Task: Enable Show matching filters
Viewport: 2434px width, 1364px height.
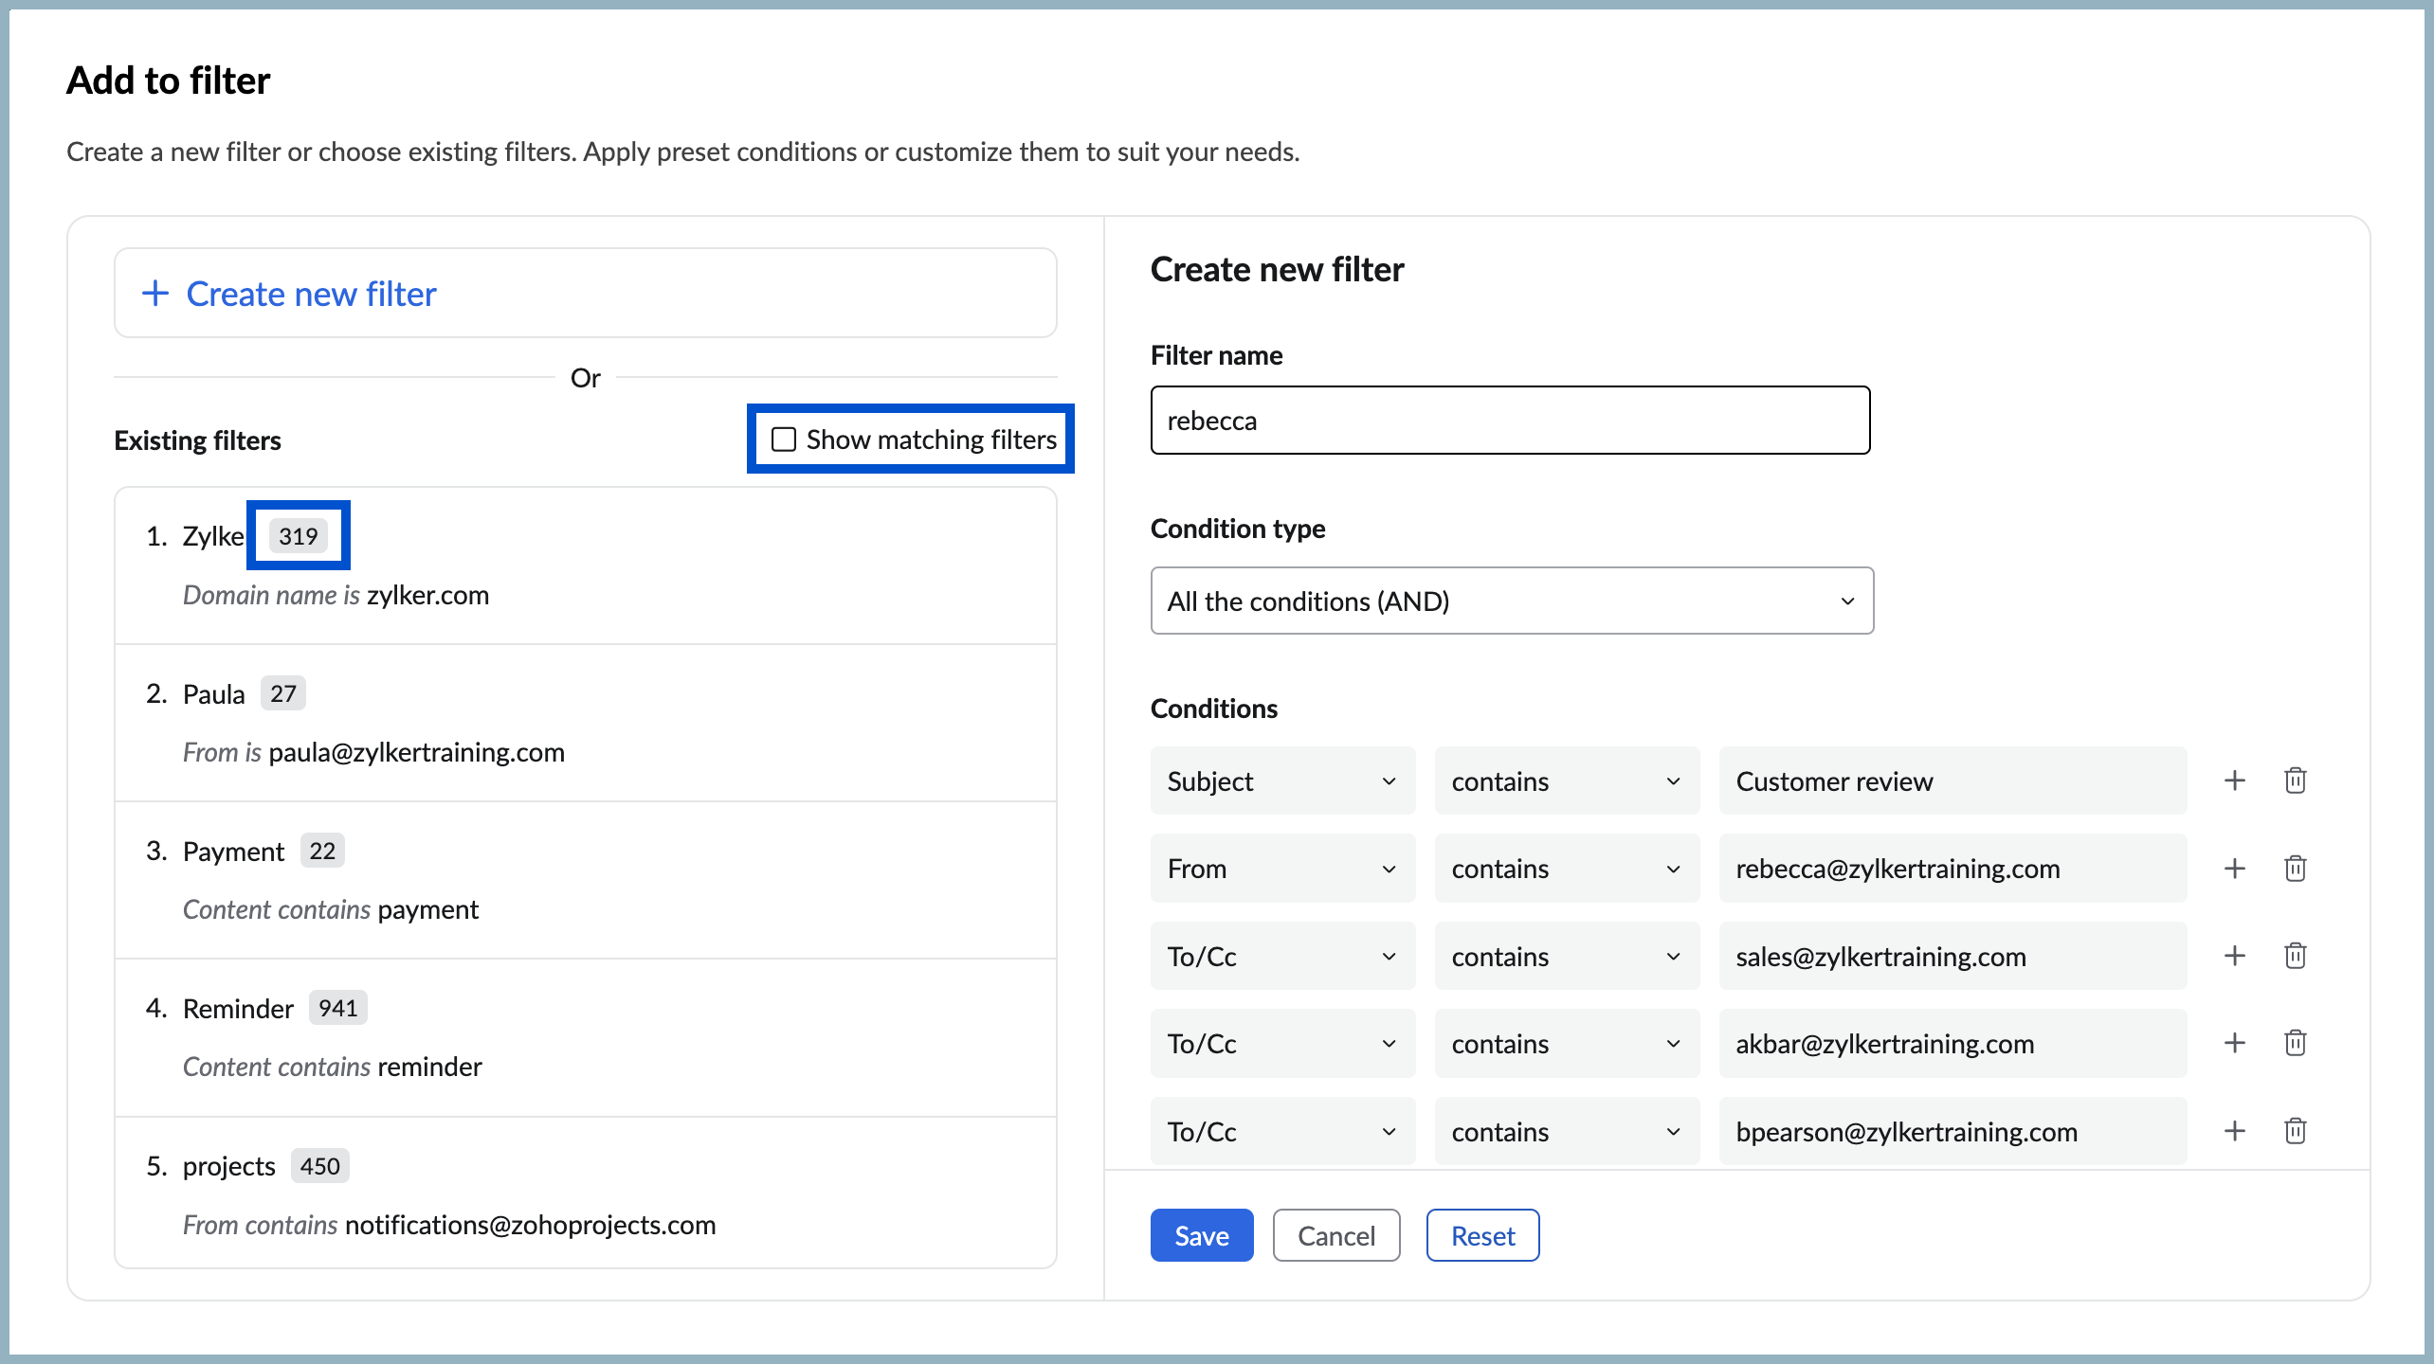Action: pos(783,439)
